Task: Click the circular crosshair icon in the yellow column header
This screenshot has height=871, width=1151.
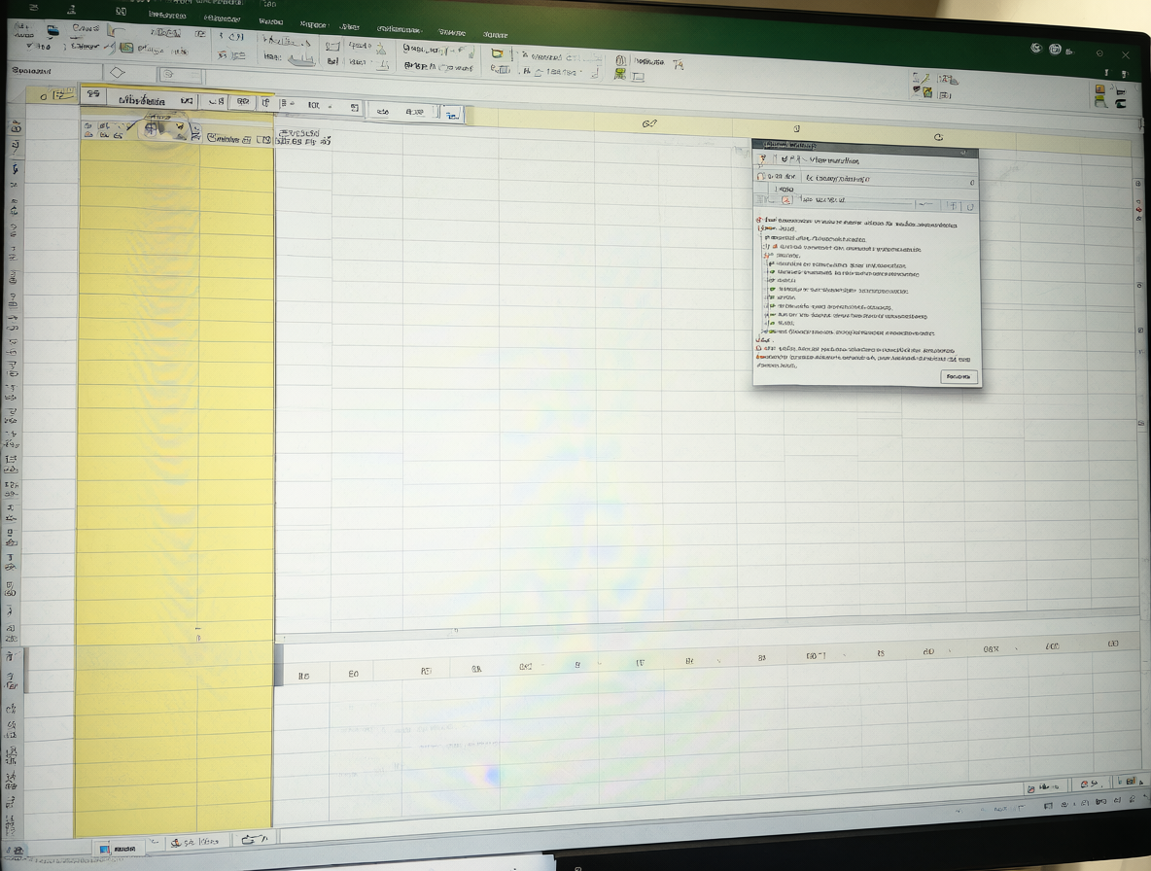Action: point(151,129)
